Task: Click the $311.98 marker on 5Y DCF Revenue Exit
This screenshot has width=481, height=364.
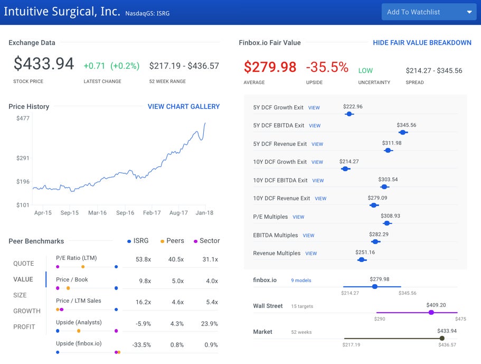Action: coord(388,151)
